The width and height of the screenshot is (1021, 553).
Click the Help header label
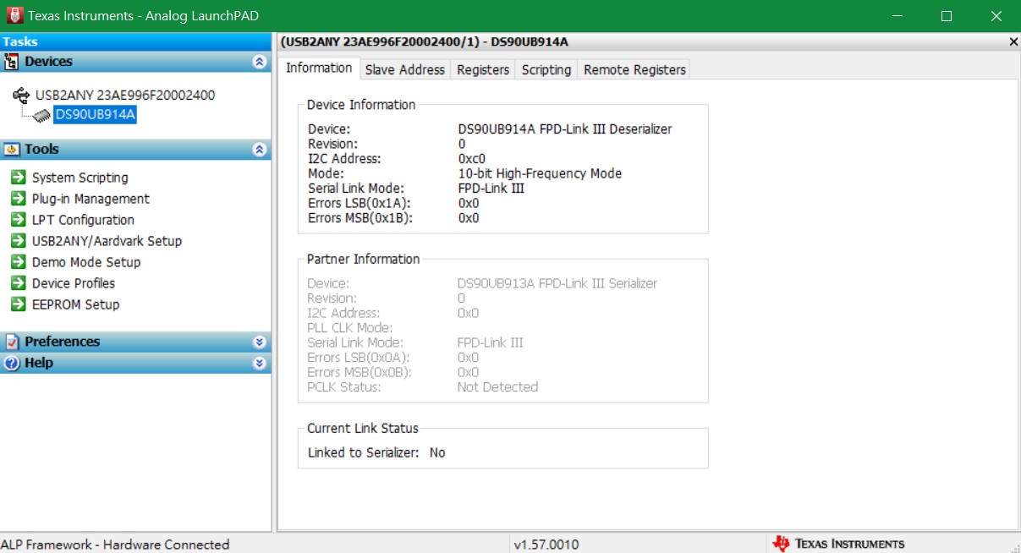[x=39, y=363]
